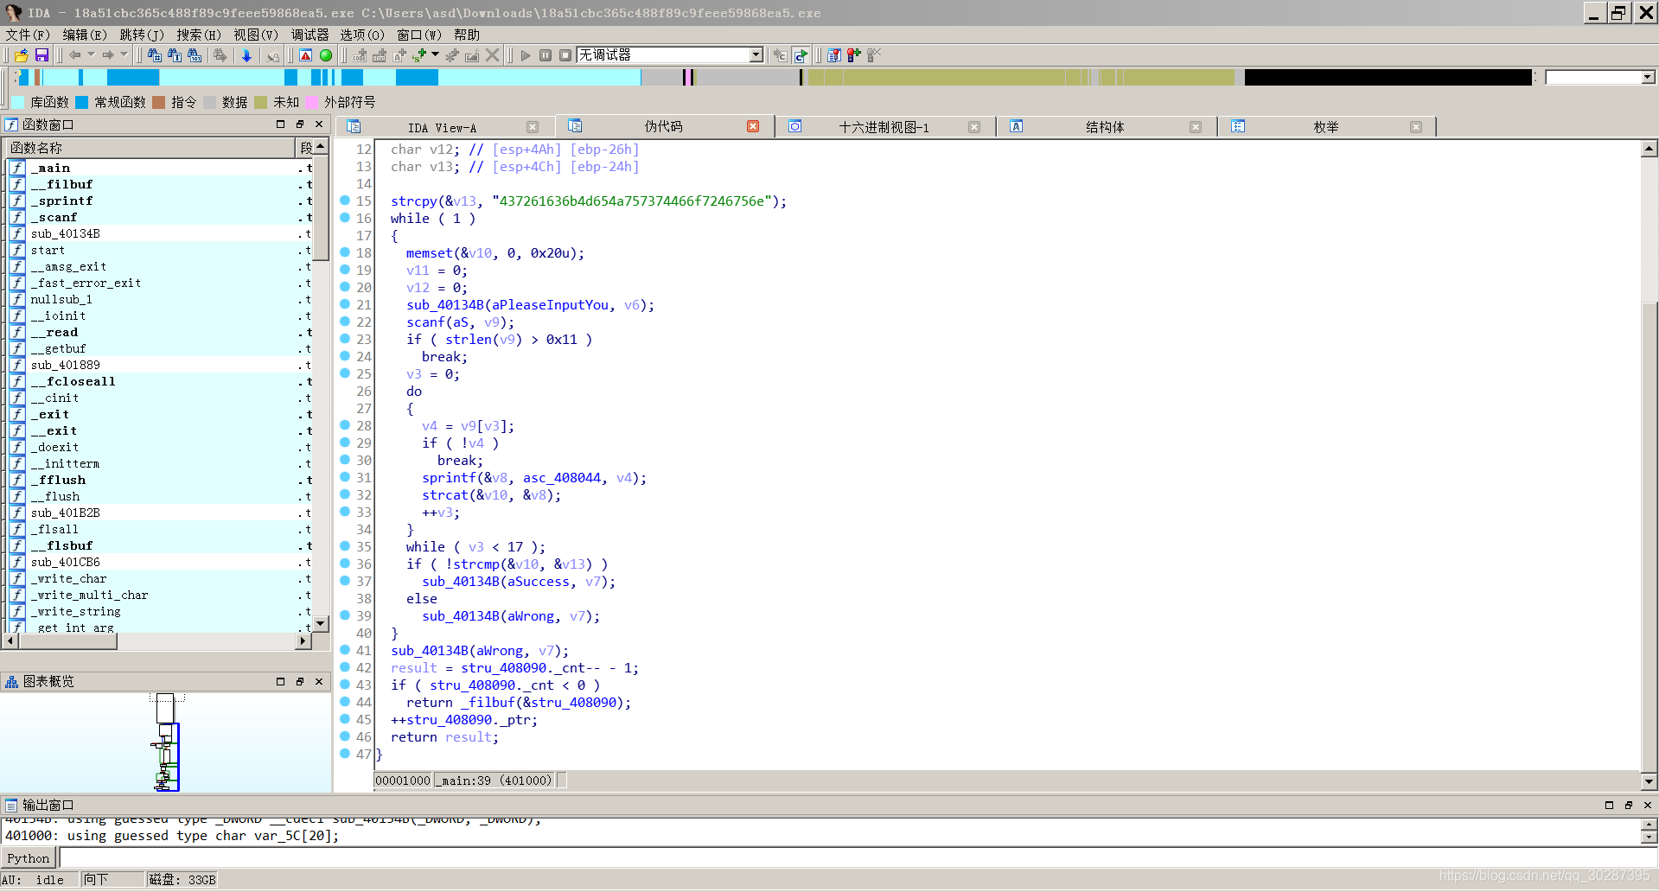The height and width of the screenshot is (892, 1659).
Task: Jump back with the left arrow
Action: tap(75, 55)
